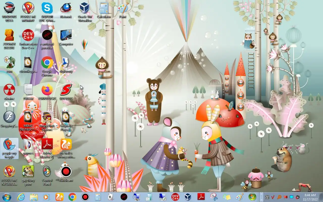Select the Firefox-logo desktop shortcut

47,92
